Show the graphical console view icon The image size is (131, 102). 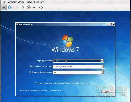click(4, 7)
